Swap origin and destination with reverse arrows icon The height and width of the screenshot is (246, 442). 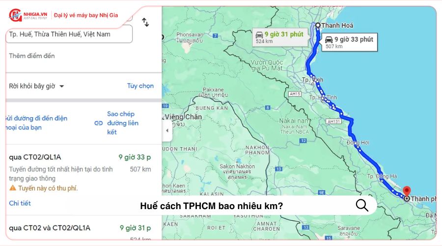point(145,22)
